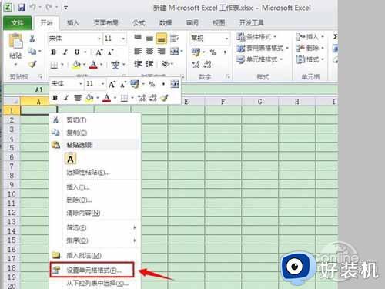Click Increase Decimal in ribbon number group

click(196, 65)
